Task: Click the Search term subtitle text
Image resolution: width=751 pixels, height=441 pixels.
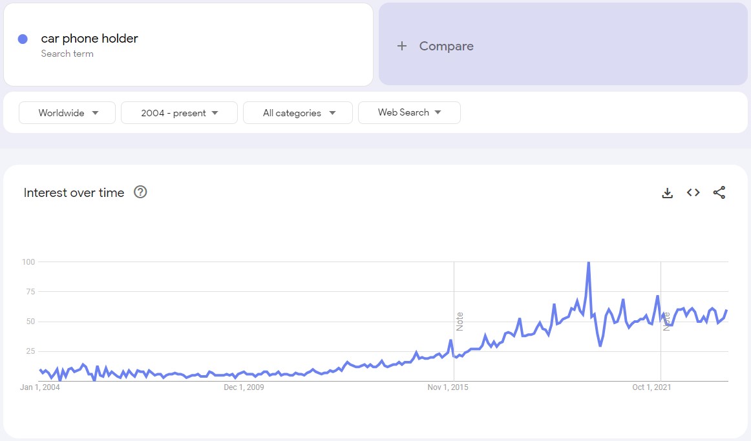Action: (x=67, y=54)
